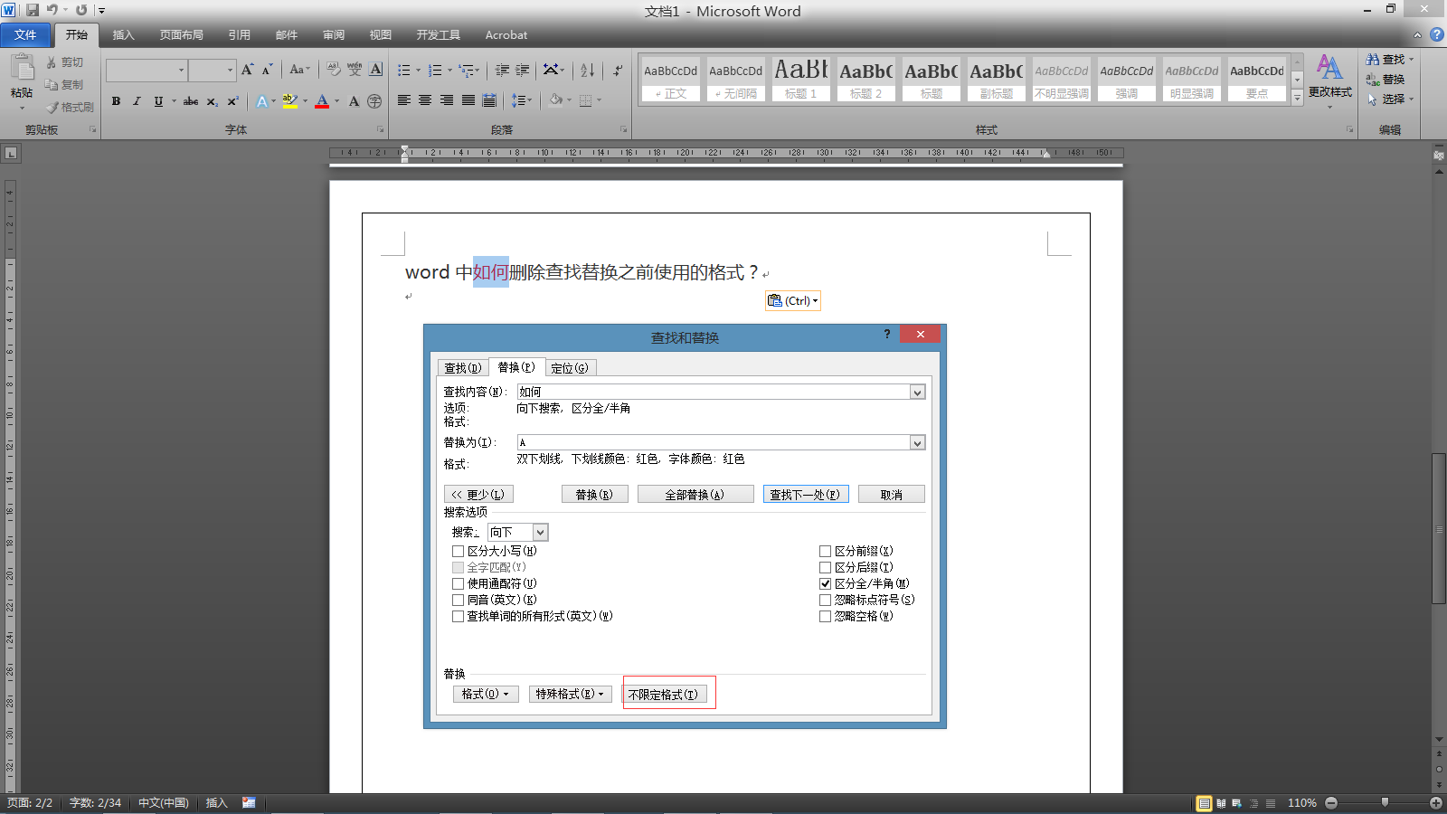Open the 特殊格式(E) dropdown button
1447x814 pixels.
571,694
